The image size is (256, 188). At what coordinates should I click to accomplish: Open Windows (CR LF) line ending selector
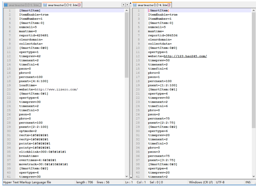201,182
